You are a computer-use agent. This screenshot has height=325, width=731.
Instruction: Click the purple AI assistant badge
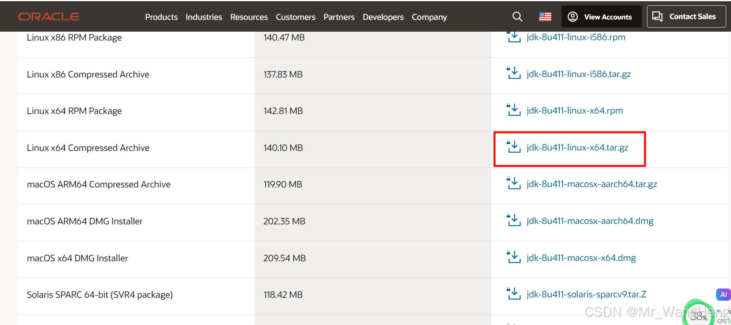coord(723,295)
